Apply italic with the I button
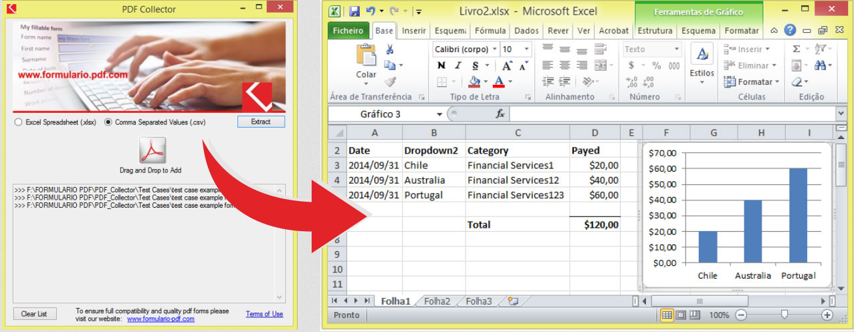 tap(458, 65)
